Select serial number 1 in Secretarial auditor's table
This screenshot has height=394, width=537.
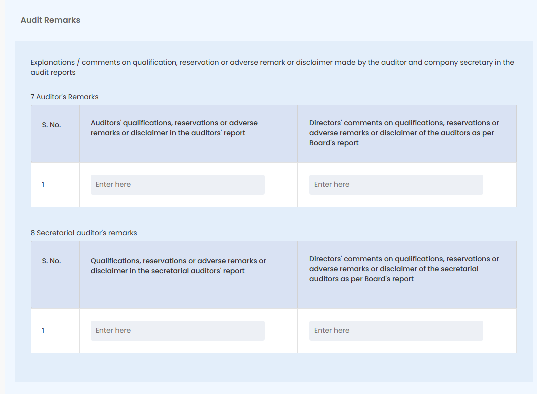click(x=43, y=331)
